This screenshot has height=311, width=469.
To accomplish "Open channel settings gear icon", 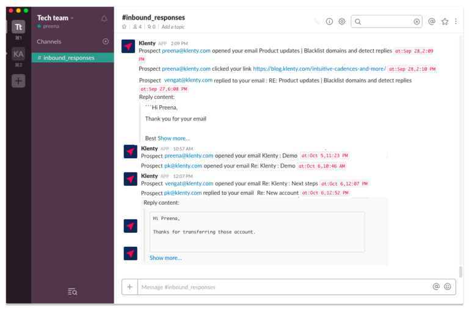I will [341, 21].
